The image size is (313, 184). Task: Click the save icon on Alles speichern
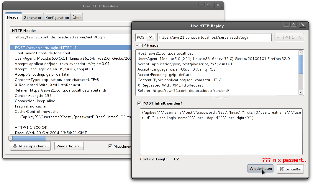pos(15,146)
